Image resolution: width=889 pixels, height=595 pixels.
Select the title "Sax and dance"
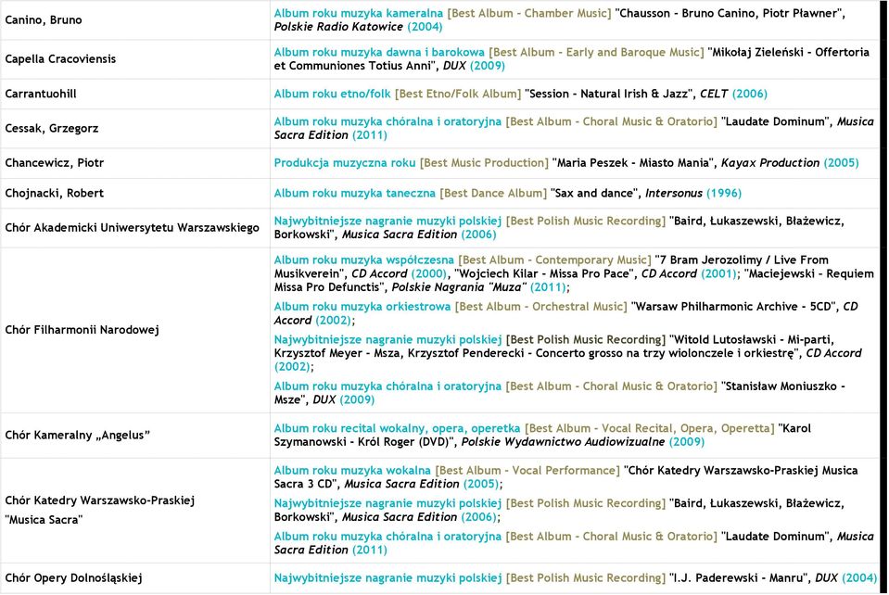(x=593, y=193)
